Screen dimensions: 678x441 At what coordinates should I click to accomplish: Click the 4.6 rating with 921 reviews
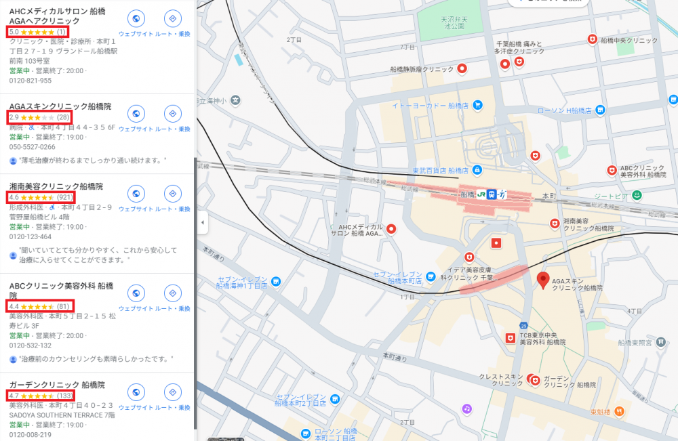[x=41, y=197]
